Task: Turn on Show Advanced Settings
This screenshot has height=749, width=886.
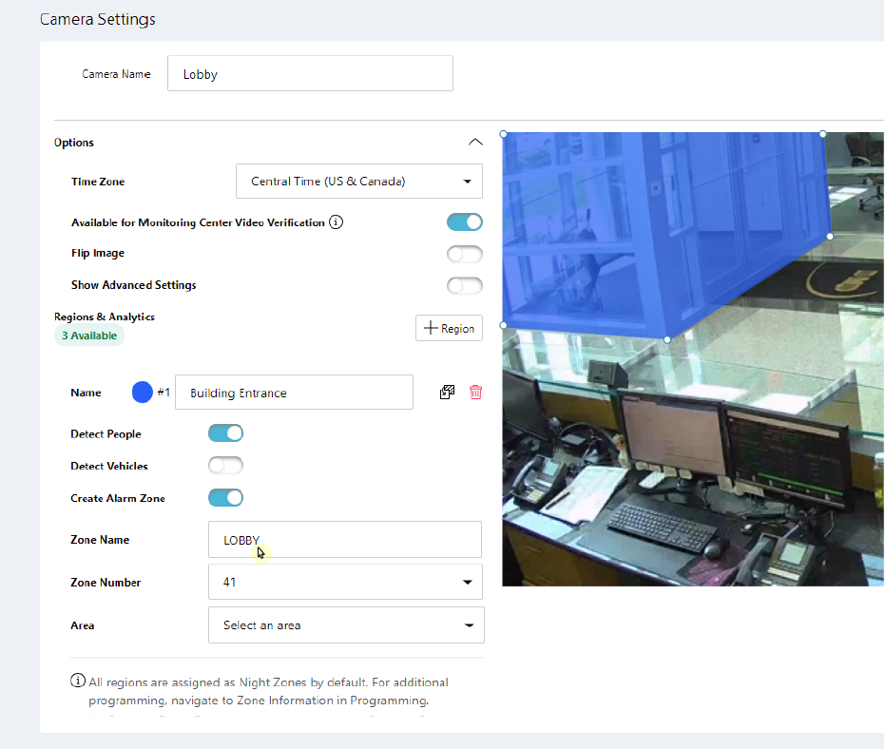Action: (465, 285)
